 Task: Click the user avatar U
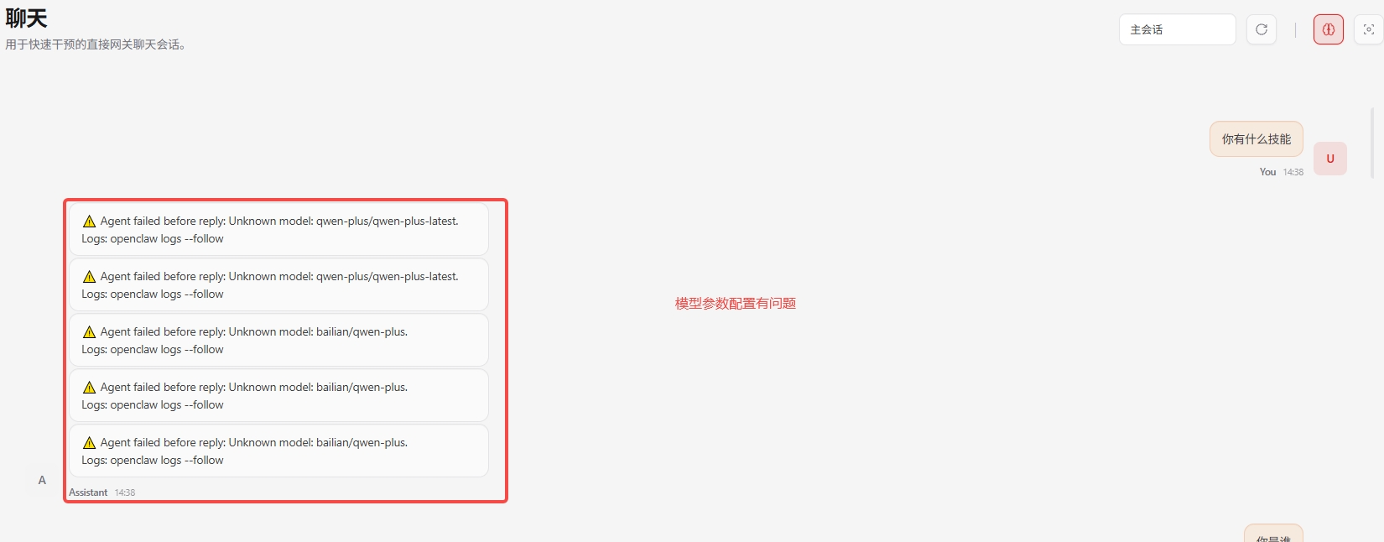[x=1330, y=159]
